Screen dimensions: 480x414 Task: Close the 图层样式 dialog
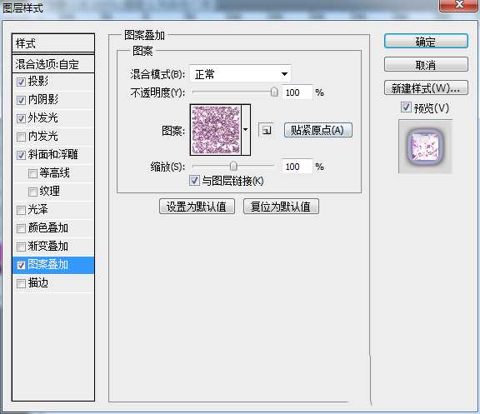[458, 5]
